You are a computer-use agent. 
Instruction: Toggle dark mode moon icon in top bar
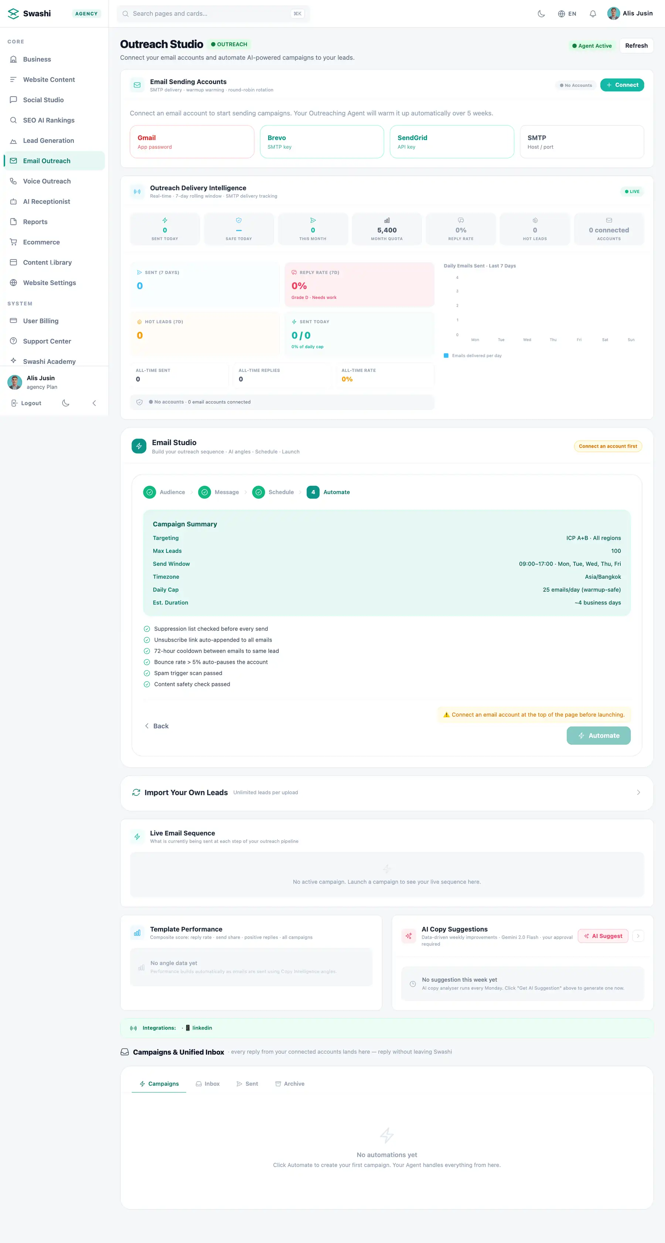(541, 14)
